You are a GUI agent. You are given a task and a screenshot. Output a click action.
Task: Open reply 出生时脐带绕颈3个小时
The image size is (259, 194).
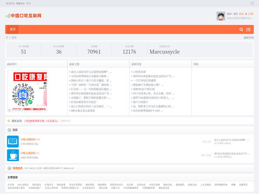click(x=148, y=111)
